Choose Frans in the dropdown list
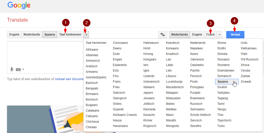264x133 pixels. coord(117,82)
